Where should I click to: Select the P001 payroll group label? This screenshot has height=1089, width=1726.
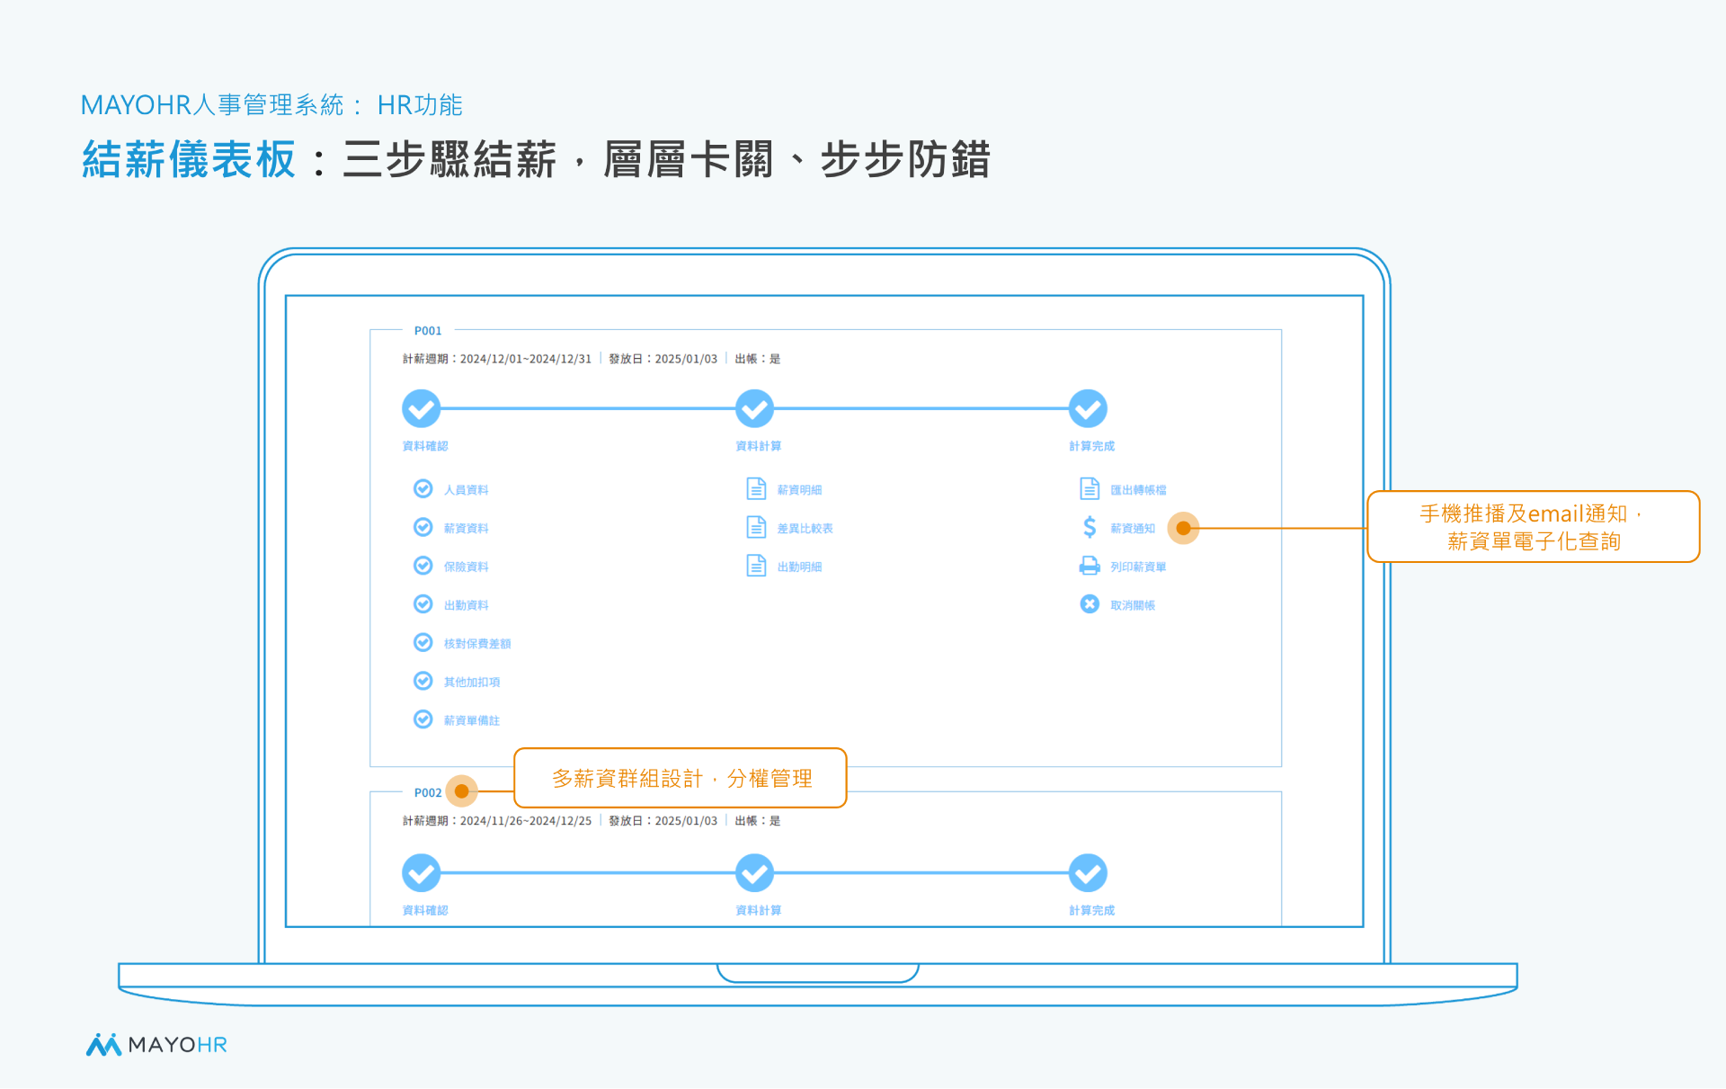point(428,331)
